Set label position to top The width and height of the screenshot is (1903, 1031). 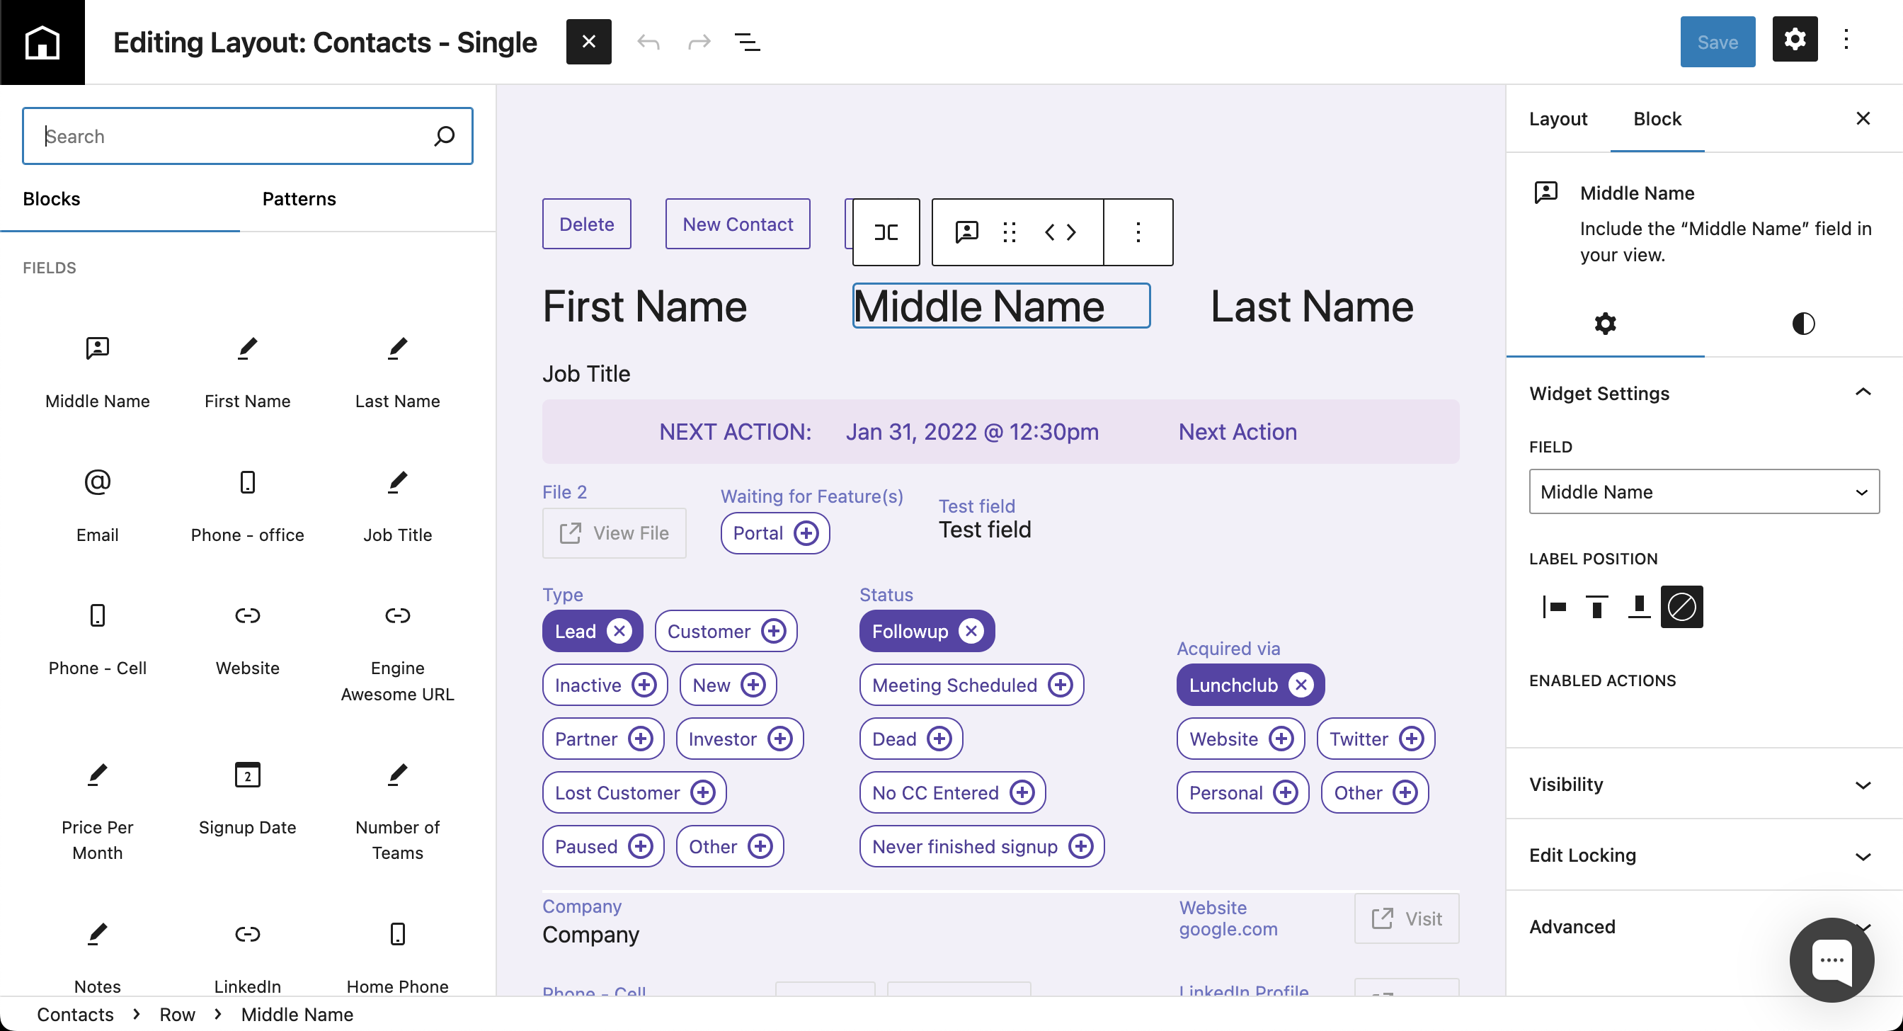(1596, 606)
